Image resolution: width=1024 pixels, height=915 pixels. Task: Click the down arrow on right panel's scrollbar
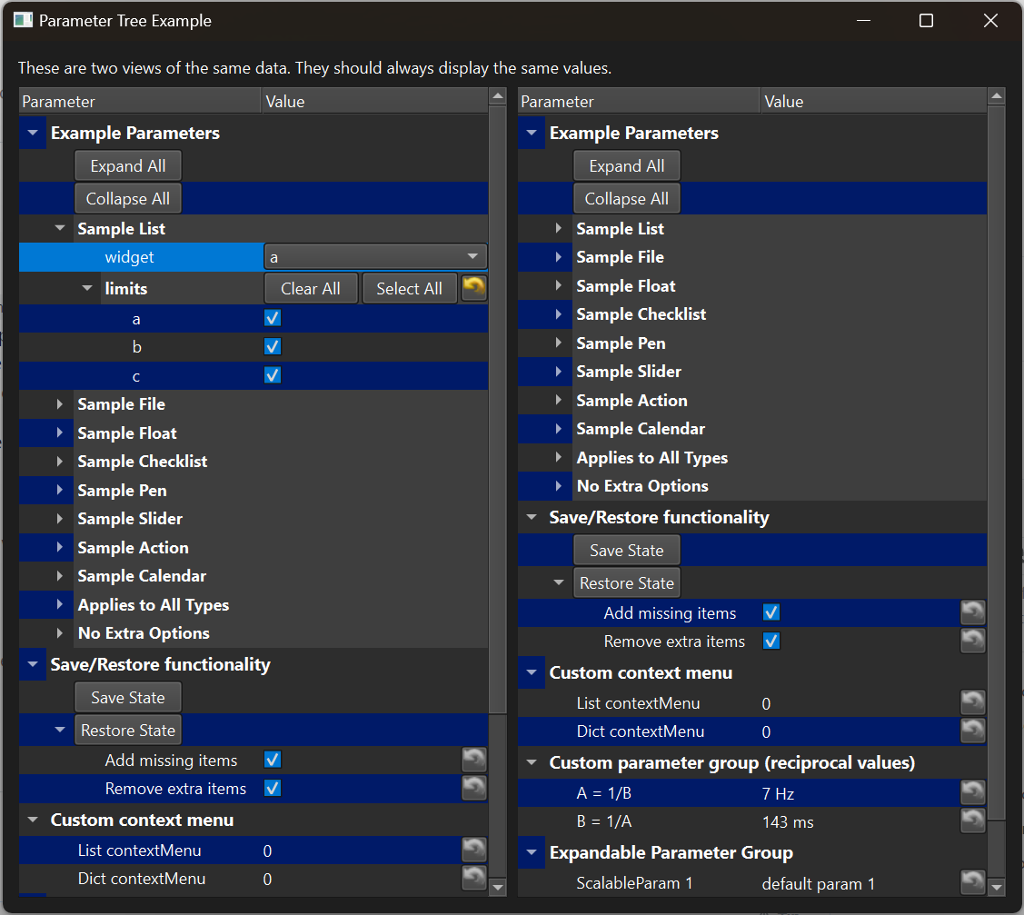click(997, 887)
